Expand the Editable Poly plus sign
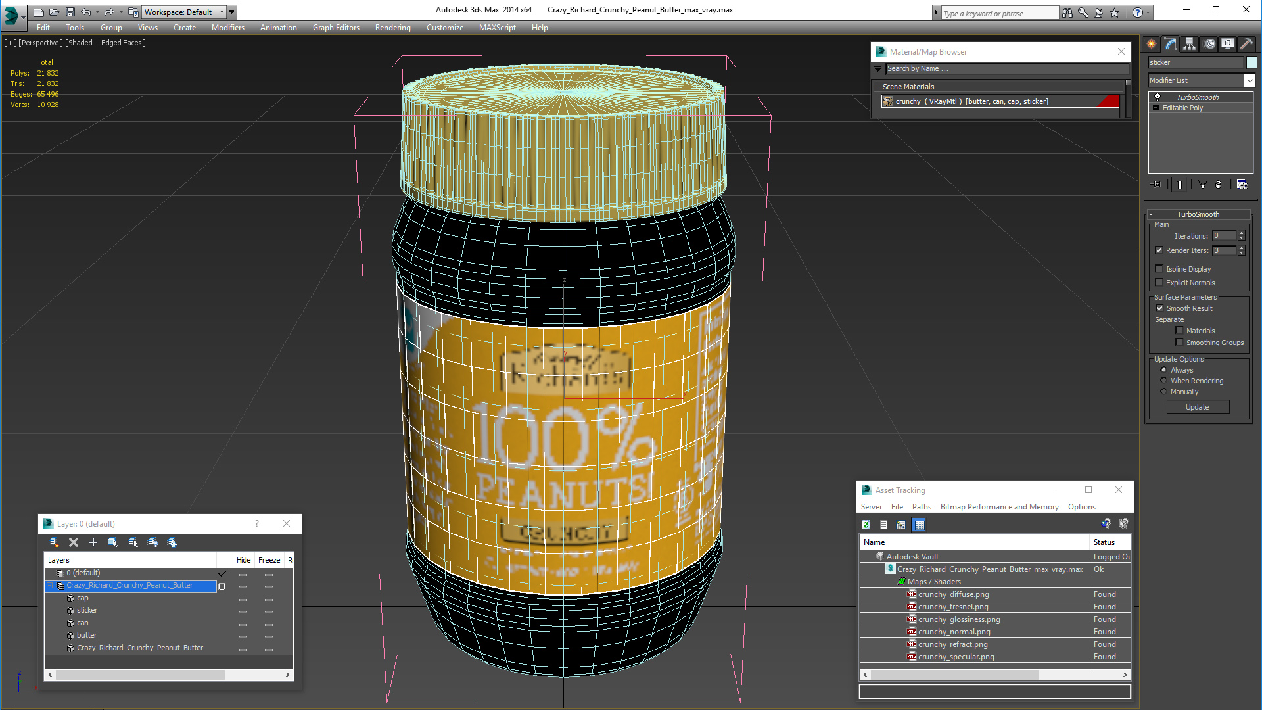Image resolution: width=1262 pixels, height=710 pixels. point(1156,107)
